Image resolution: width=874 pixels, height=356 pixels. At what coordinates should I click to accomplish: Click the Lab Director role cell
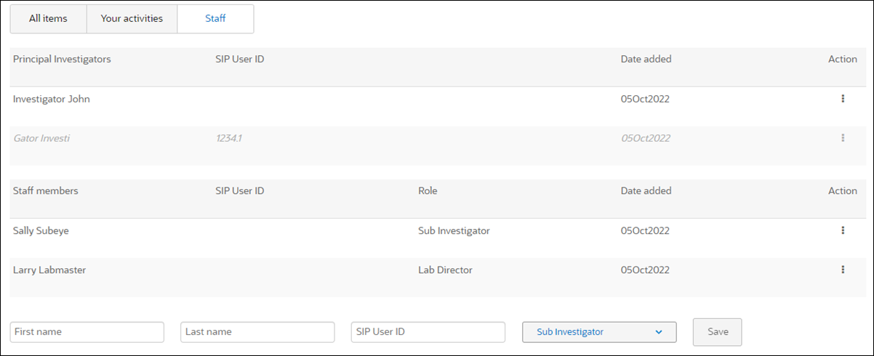pyautogui.click(x=445, y=270)
